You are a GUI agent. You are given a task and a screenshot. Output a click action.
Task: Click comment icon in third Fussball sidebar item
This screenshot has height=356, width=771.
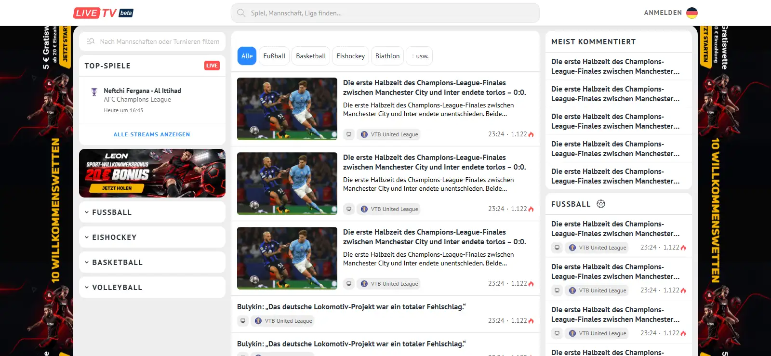click(x=557, y=333)
